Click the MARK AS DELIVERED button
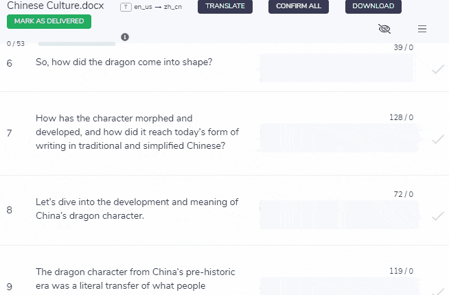This screenshot has width=449, height=295. click(49, 21)
